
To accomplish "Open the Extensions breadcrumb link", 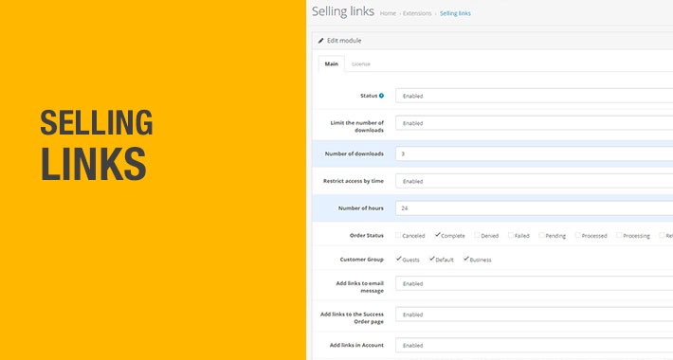I will tap(417, 13).
